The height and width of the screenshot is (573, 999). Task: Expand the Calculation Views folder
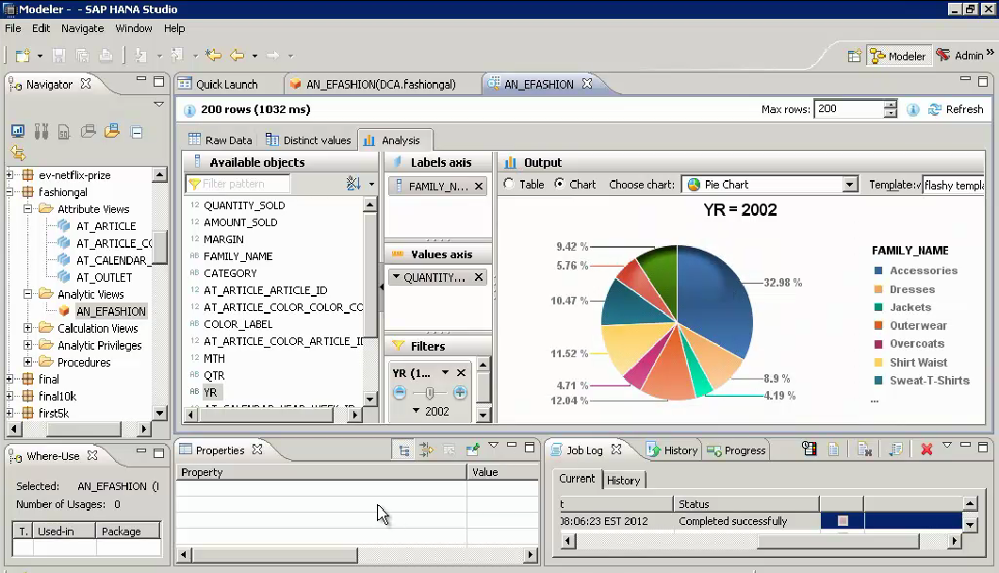[28, 328]
